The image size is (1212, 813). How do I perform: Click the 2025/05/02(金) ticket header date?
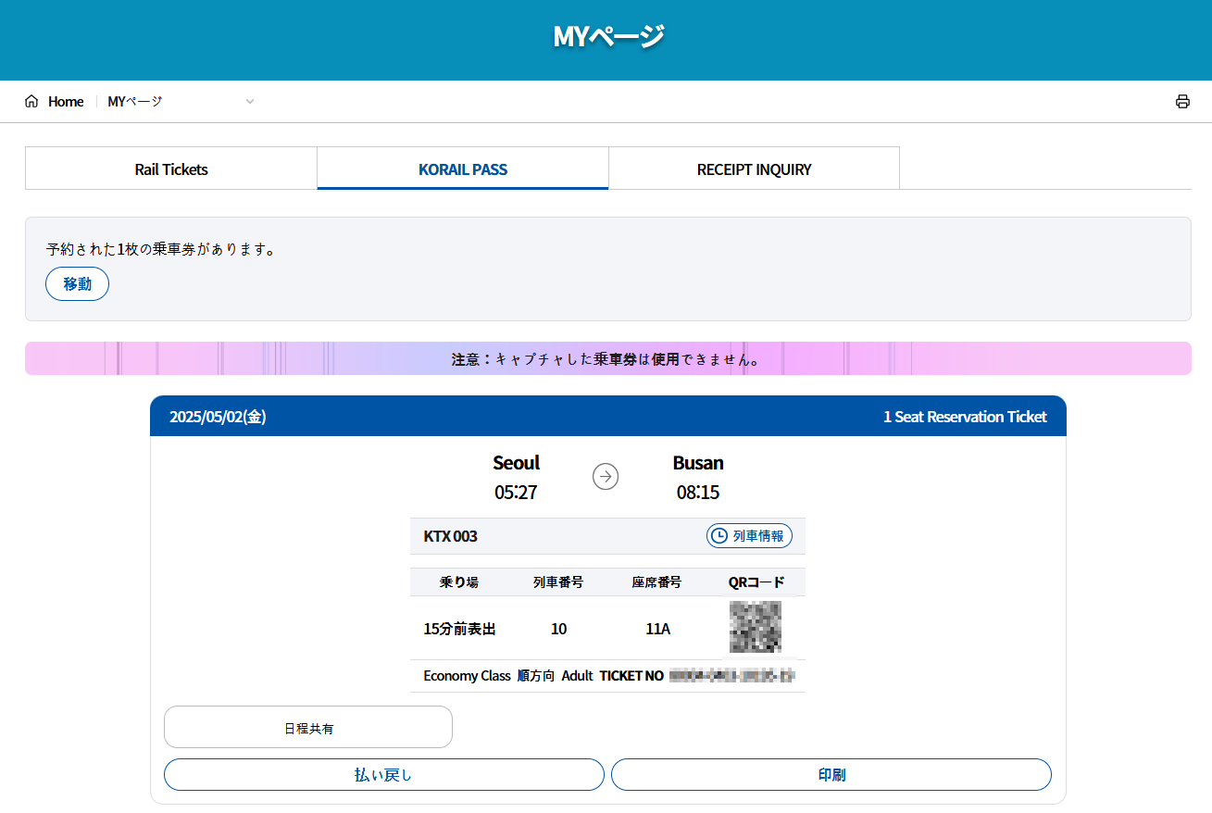(x=218, y=417)
